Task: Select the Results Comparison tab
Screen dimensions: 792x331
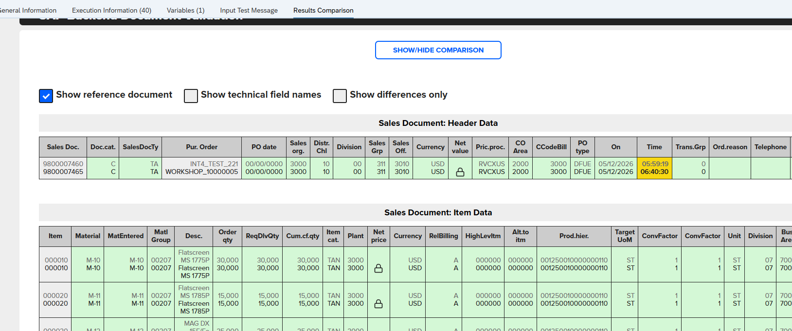Action: click(x=323, y=10)
